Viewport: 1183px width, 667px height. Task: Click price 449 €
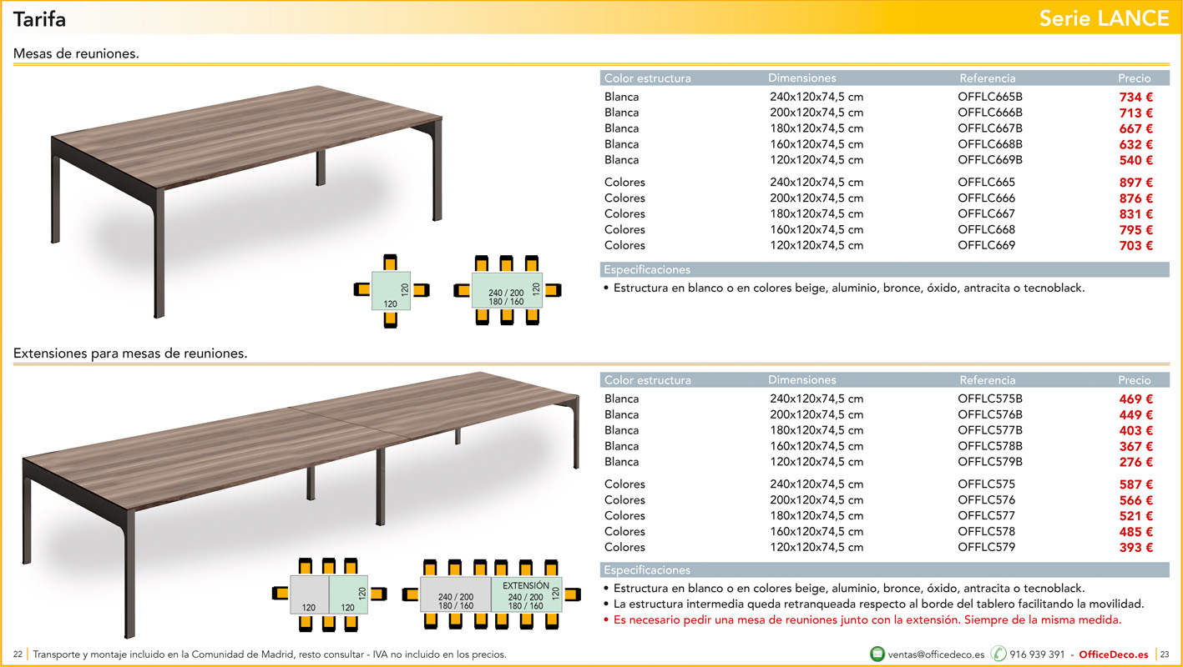pos(1136,415)
